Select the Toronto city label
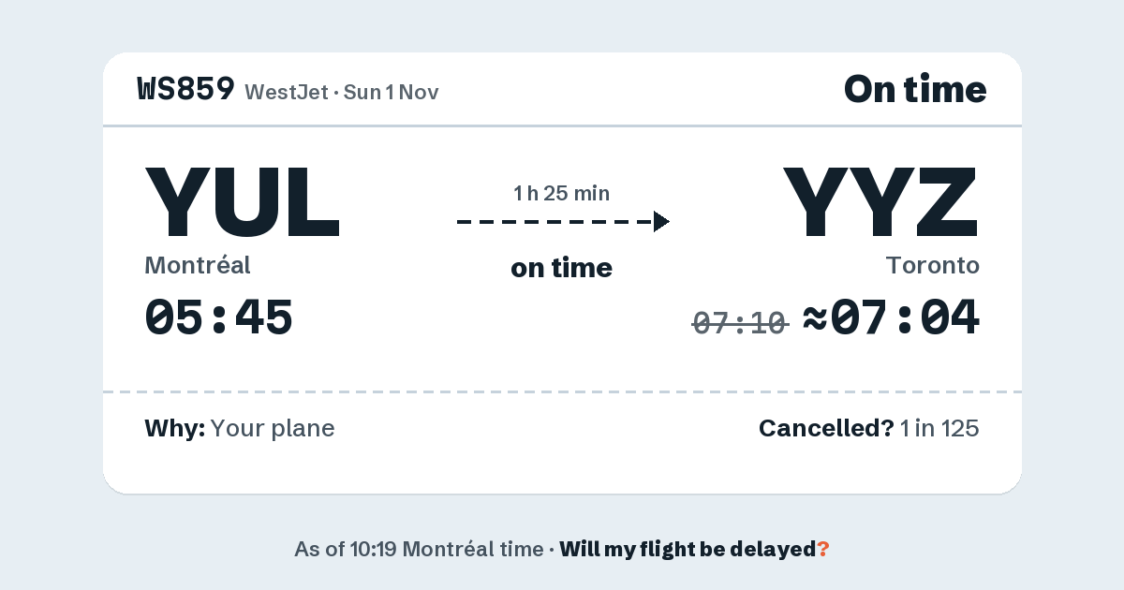 [x=933, y=266]
